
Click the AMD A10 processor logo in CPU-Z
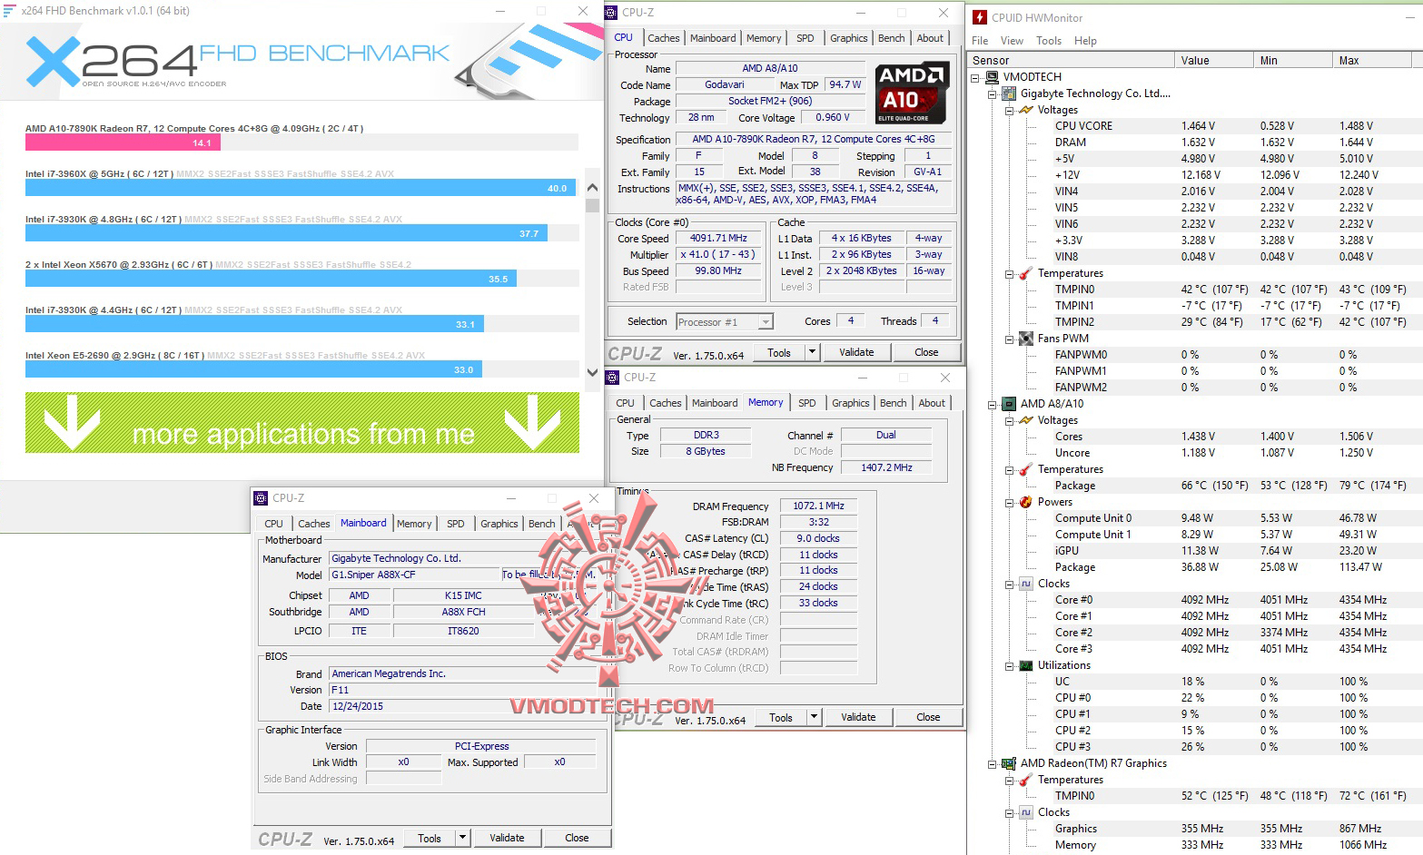(913, 93)
